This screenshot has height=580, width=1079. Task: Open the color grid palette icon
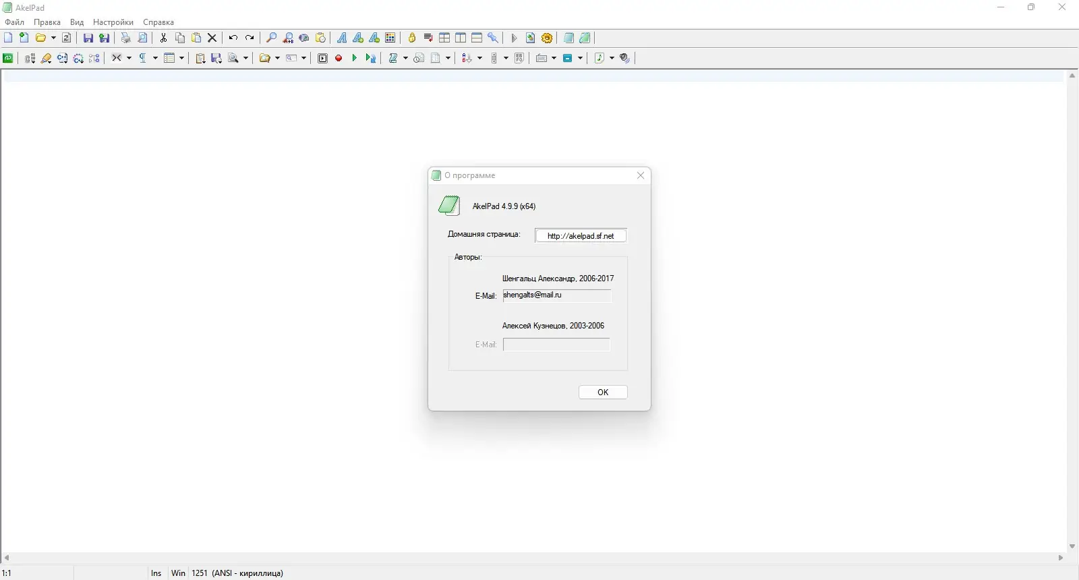click(390, 38)
